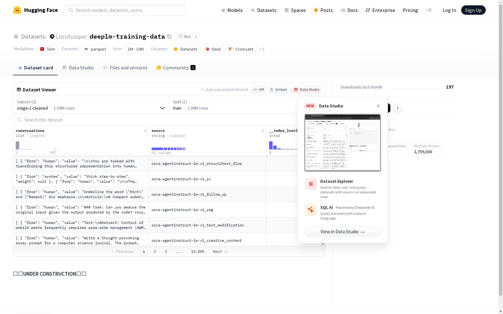Sort by the conversations column
Image resolution: width=503 pixels, height=314 pixels.
[x=146, y=131]
